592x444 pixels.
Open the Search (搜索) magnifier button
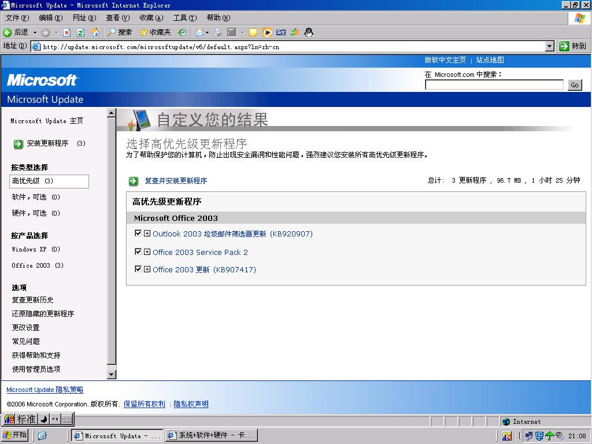point(119,32)
